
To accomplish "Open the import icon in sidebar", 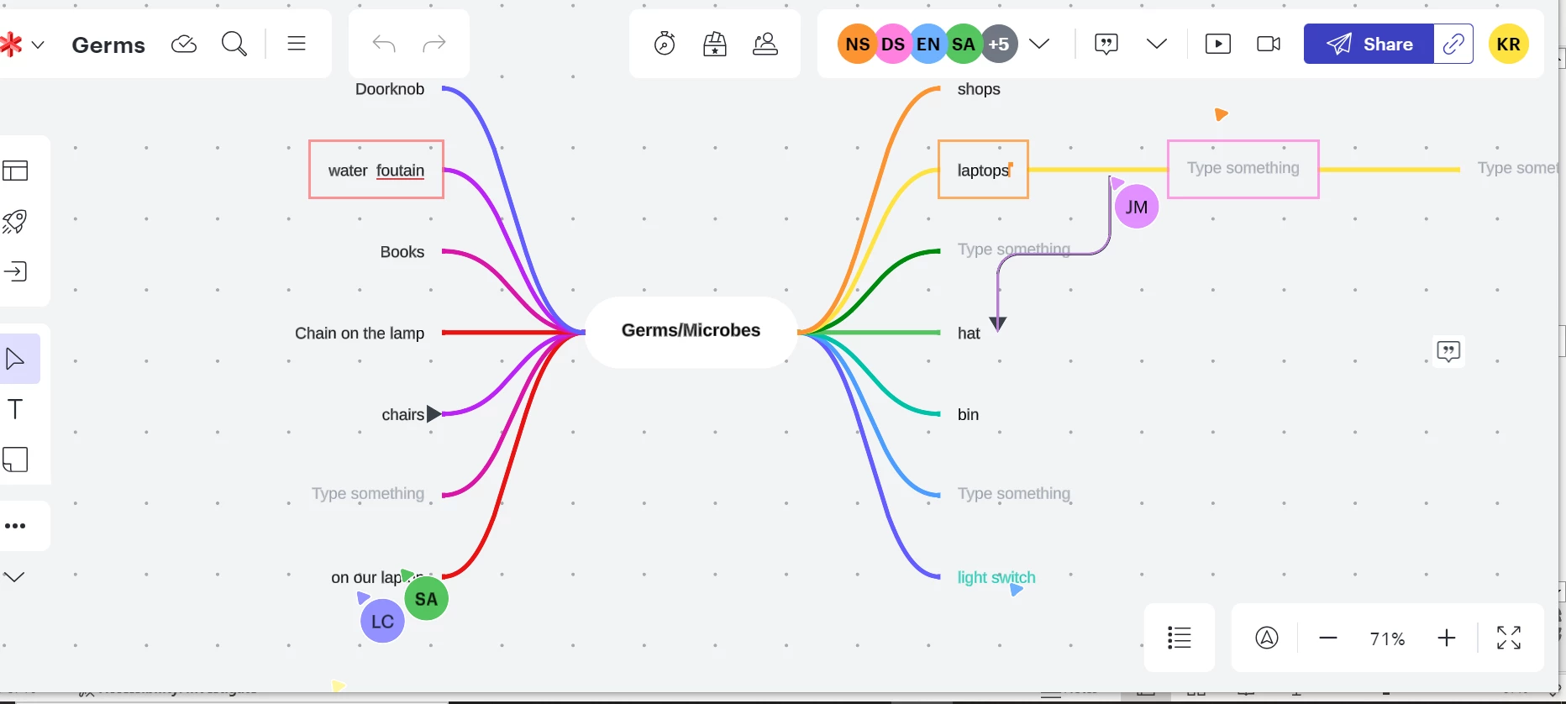I will point(15,272).
